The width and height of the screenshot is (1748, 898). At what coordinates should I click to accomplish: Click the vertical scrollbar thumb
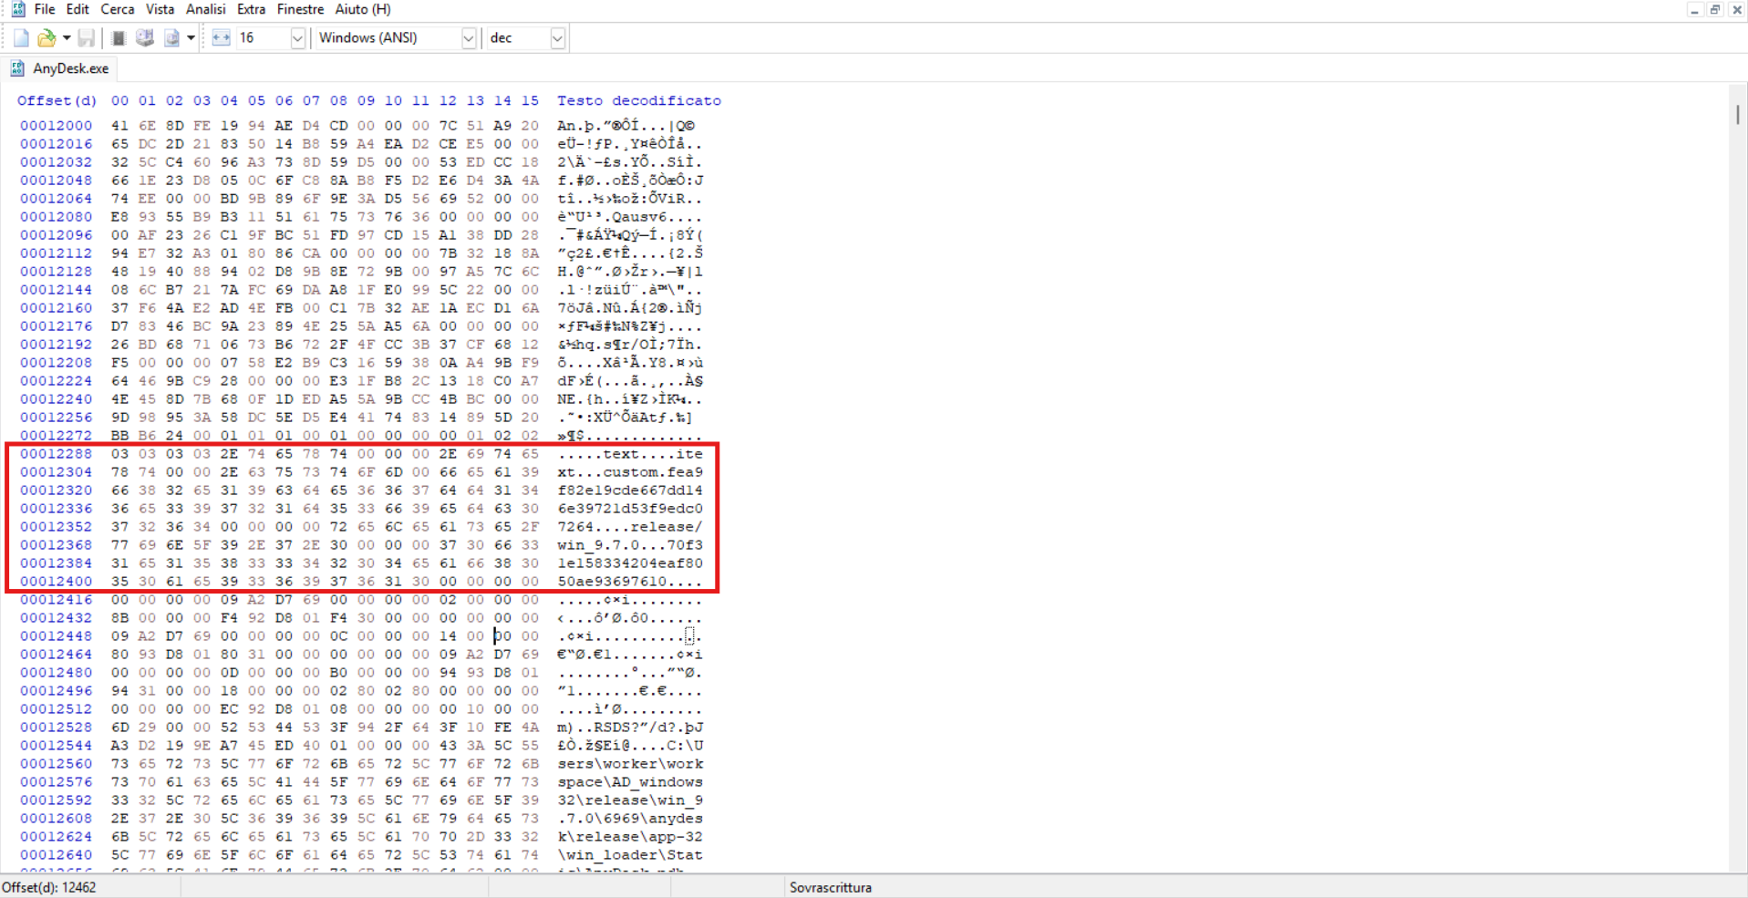coord(1737,115)
